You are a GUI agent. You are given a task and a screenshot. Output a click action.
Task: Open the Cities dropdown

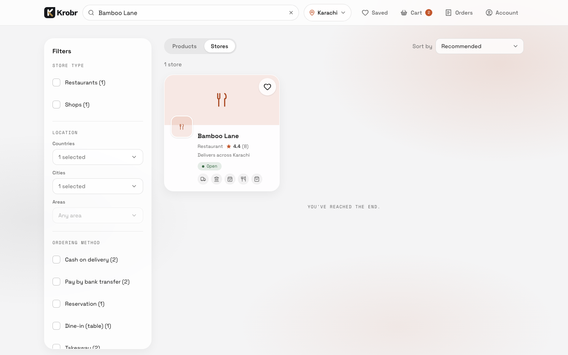tap(98, 186)
